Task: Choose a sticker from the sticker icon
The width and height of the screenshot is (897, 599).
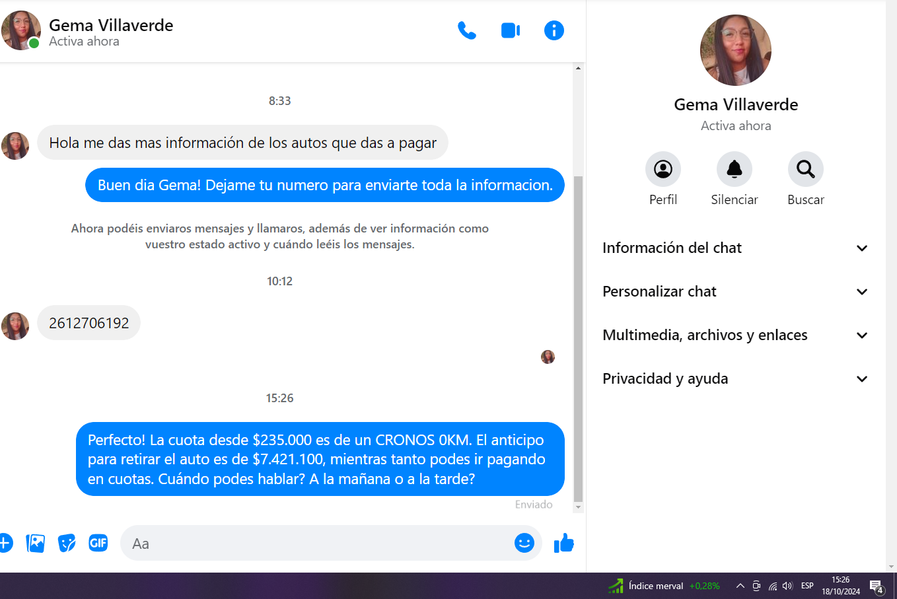Action: [67, 544]
